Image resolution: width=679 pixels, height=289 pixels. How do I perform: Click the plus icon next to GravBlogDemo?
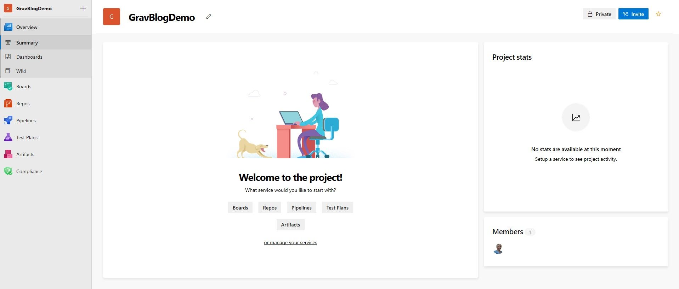coord(83,8)
